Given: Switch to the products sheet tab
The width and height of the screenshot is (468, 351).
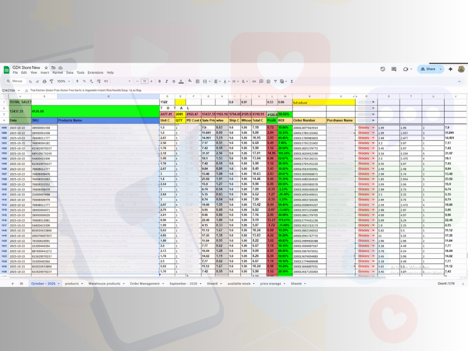Looking at the screenshot, I should pyautogui.click(x=74, y=284).
